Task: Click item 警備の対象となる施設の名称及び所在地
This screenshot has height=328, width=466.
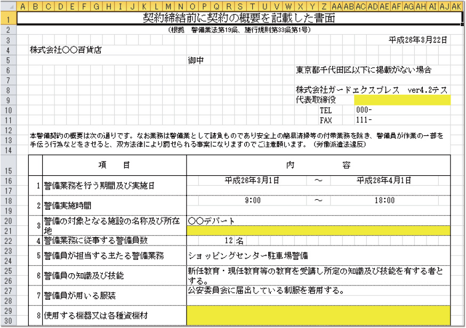Action: coord(112,226)
